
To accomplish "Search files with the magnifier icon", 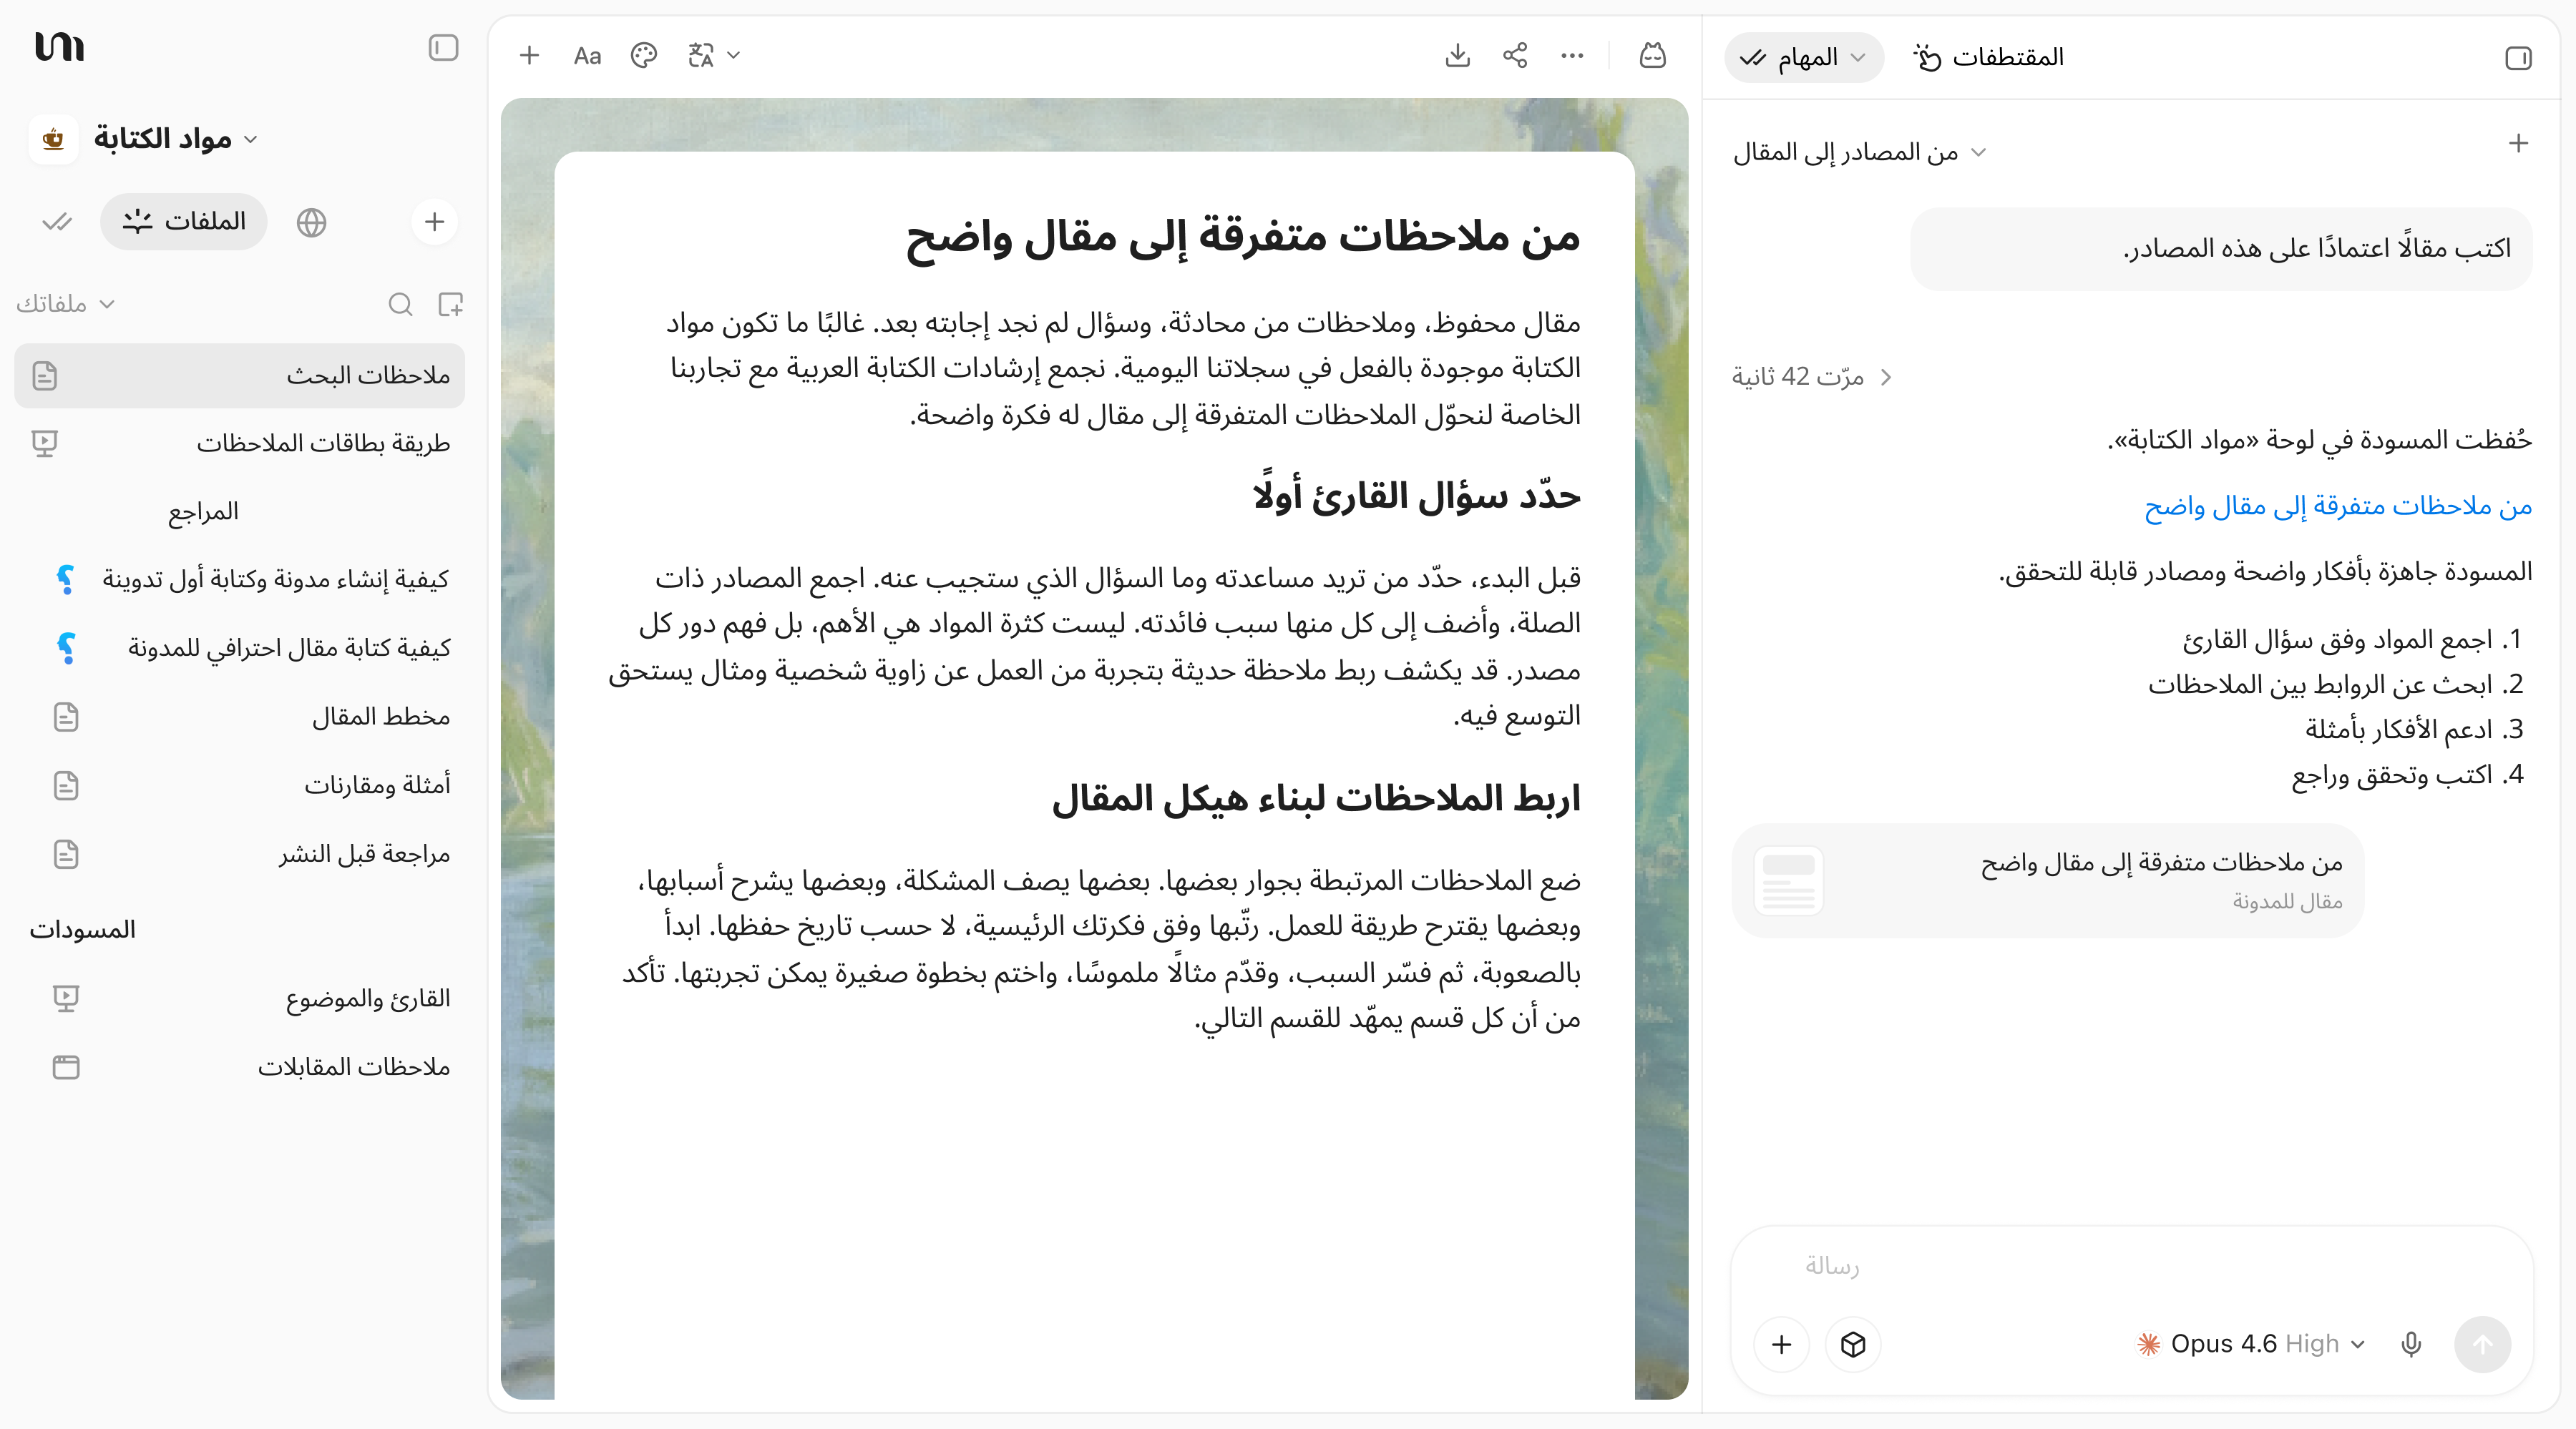I will point(400,304).
